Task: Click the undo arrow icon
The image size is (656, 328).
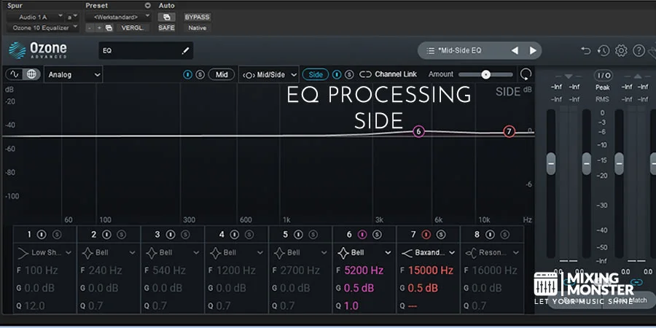Action: tap(586, 50)
